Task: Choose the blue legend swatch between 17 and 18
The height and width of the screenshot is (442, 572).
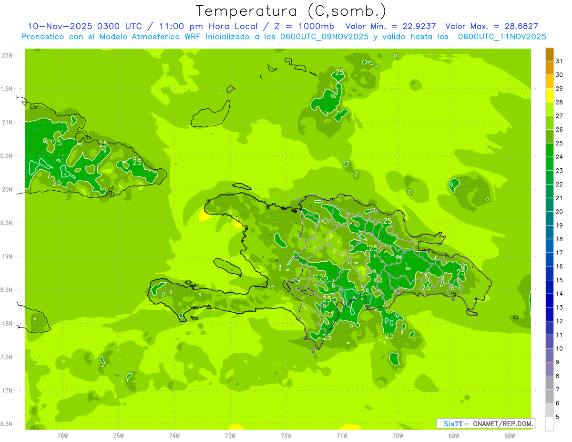Action: pyautogui.click(x=550, y=246)
